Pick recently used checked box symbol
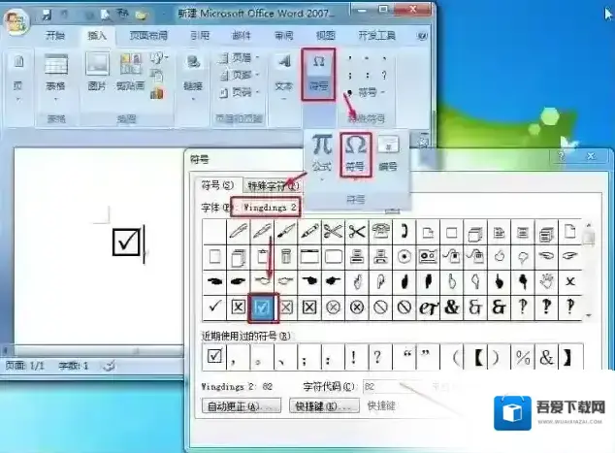Viewport: 615px width, 453px height. [214, 357]
